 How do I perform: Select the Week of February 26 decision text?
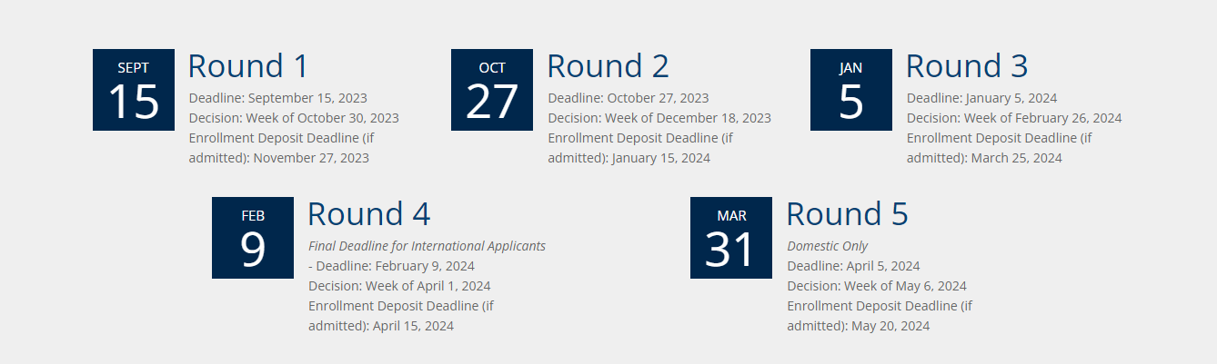click(1014, 118)
